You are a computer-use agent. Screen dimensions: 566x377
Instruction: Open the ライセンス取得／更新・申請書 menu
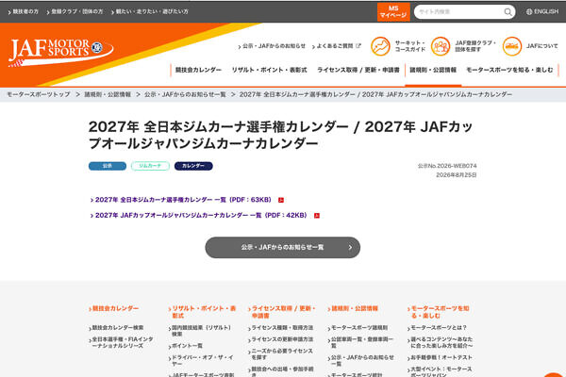click(x=358, y=70)
